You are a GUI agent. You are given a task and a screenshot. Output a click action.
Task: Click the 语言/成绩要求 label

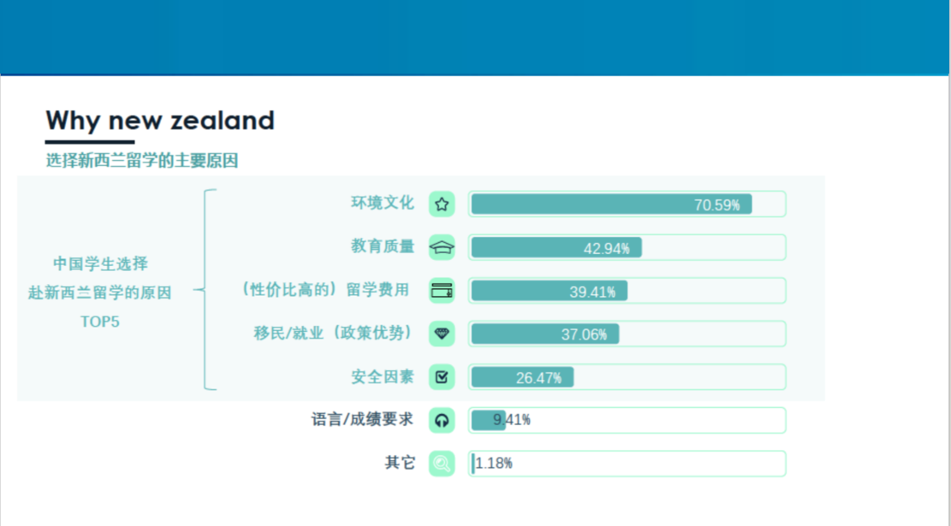coord(362,420)
